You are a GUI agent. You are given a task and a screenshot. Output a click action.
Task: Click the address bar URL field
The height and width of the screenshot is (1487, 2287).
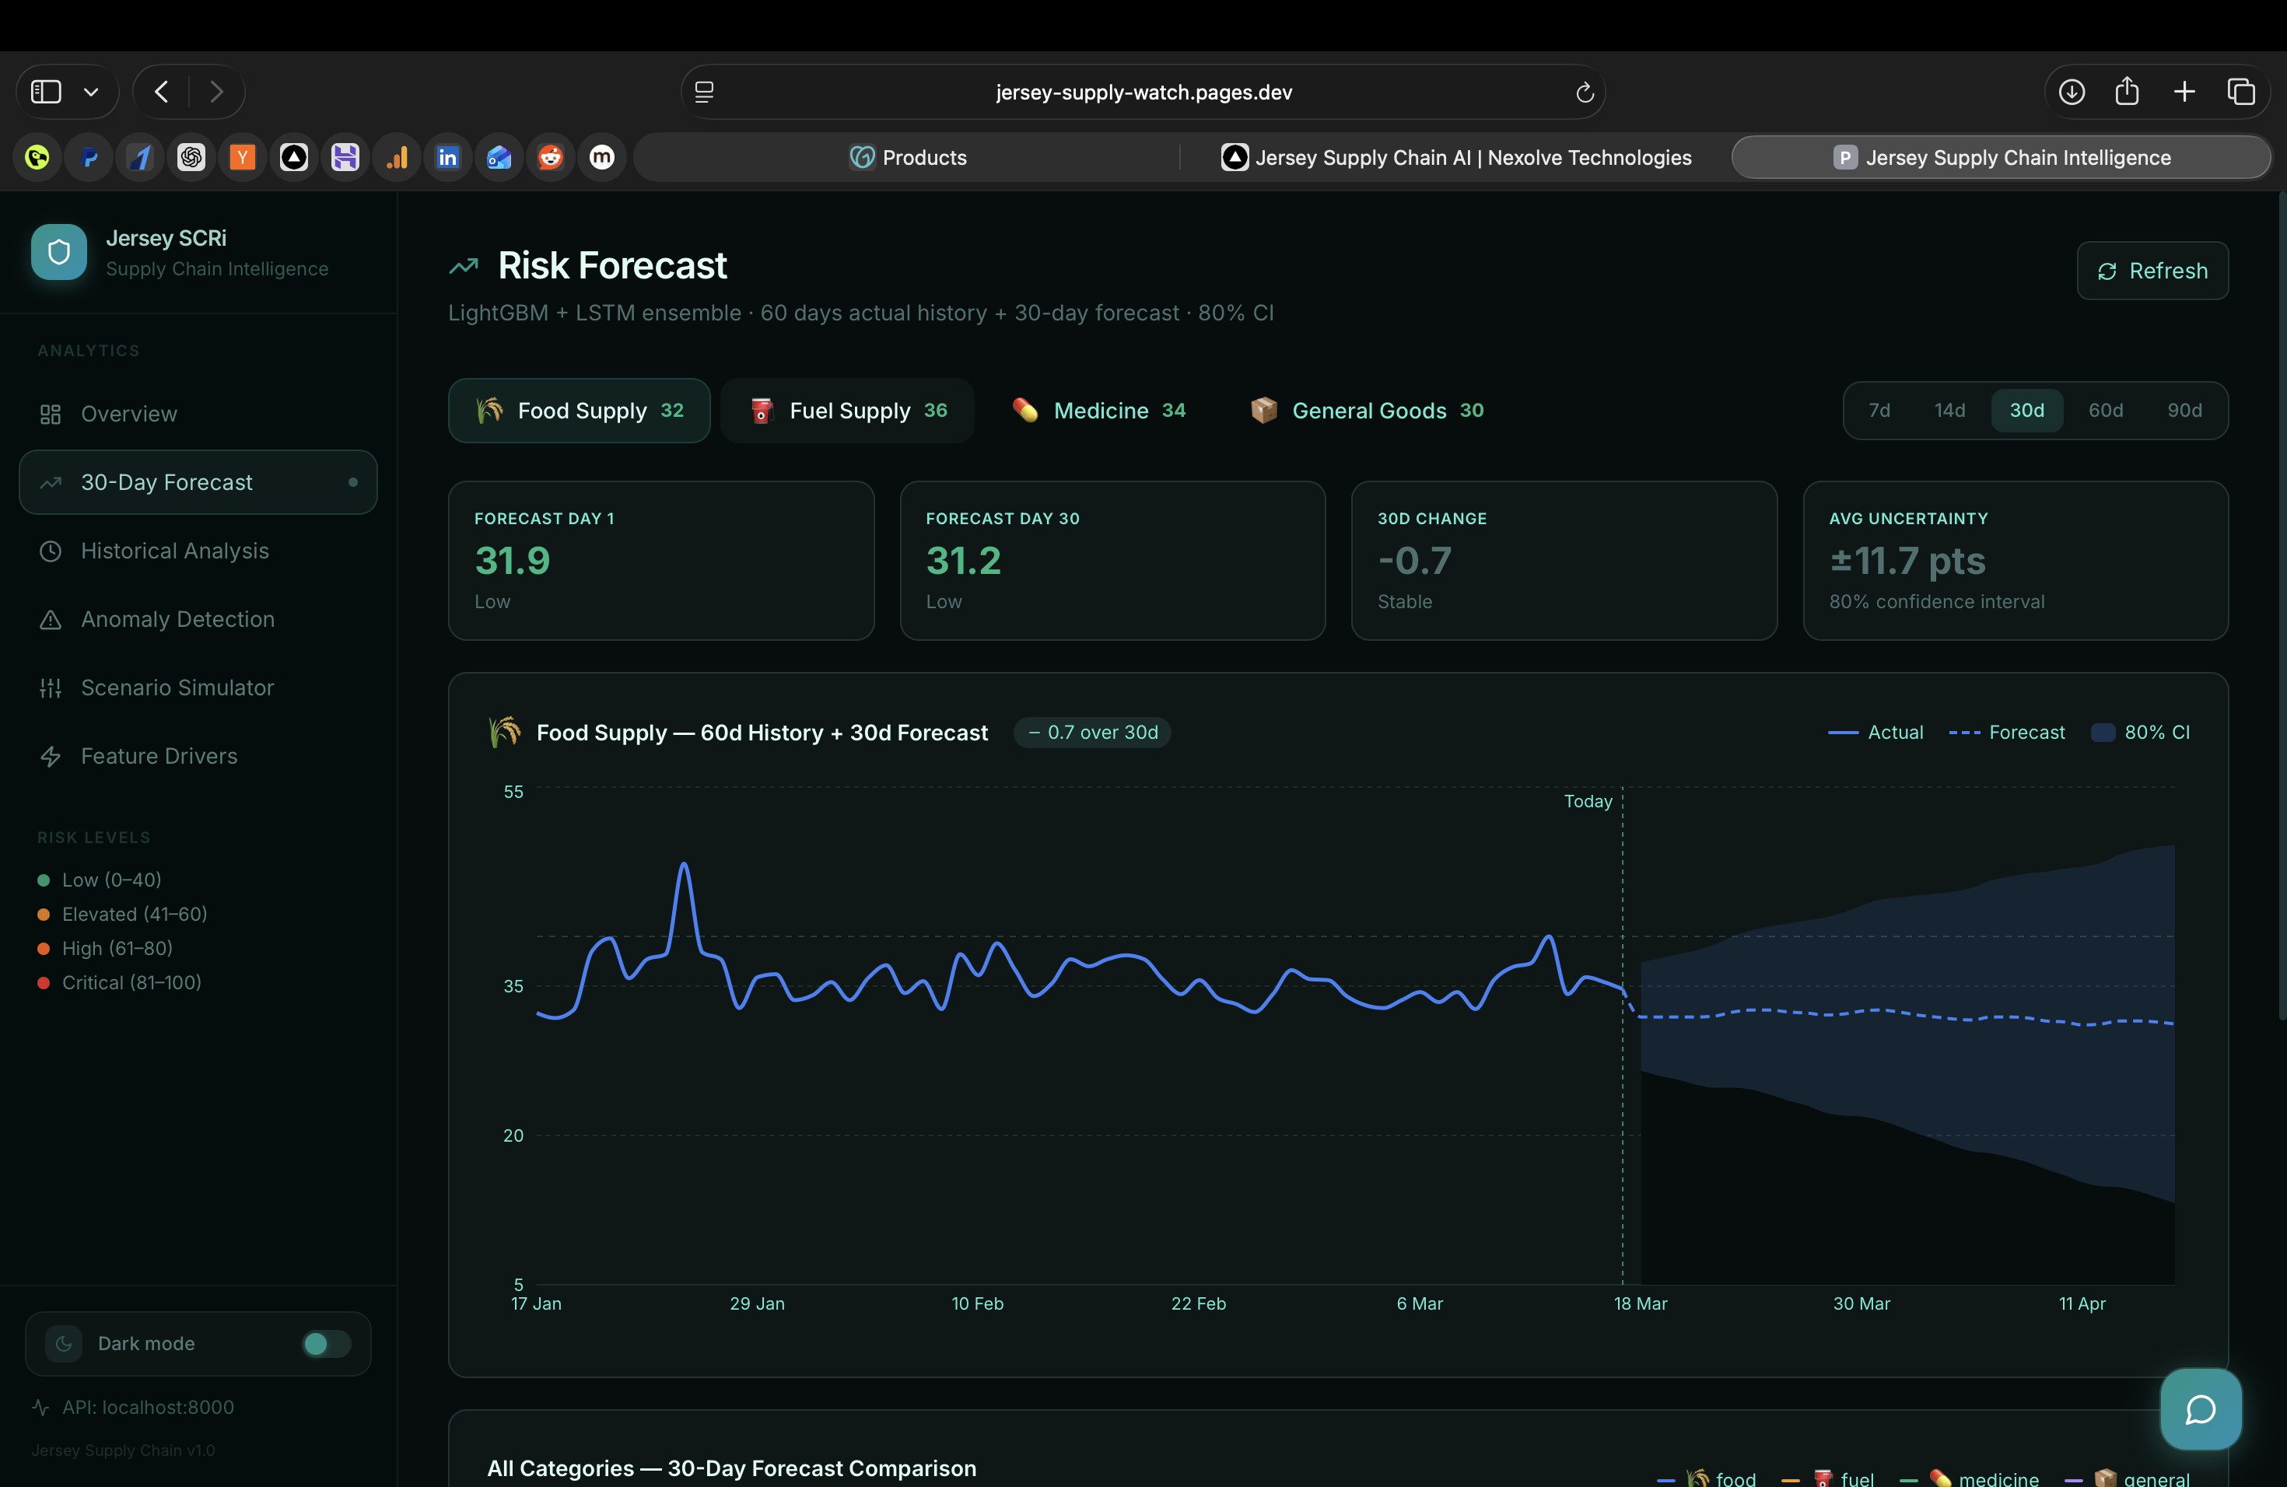(x=1143, y=93)
